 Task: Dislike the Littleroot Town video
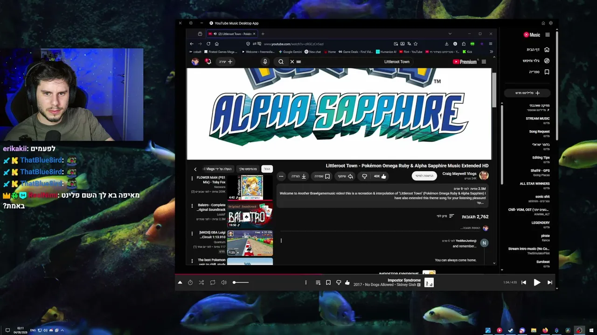(365, 176)
